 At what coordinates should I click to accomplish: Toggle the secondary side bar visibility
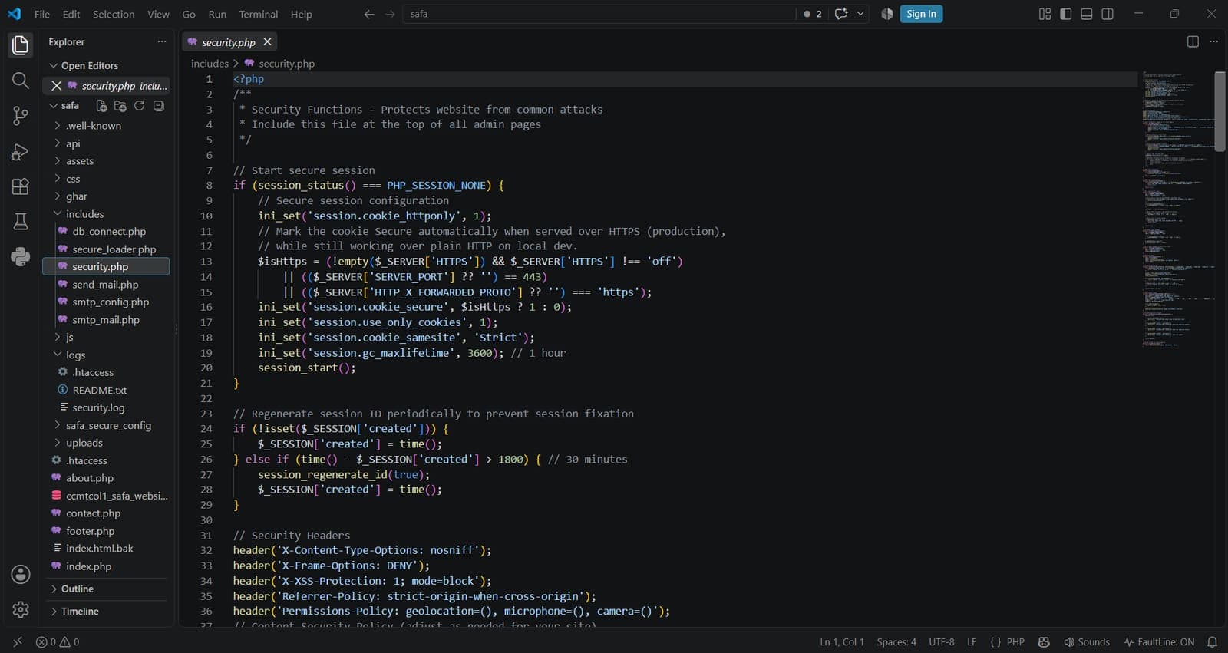(x=1108, y=14)
